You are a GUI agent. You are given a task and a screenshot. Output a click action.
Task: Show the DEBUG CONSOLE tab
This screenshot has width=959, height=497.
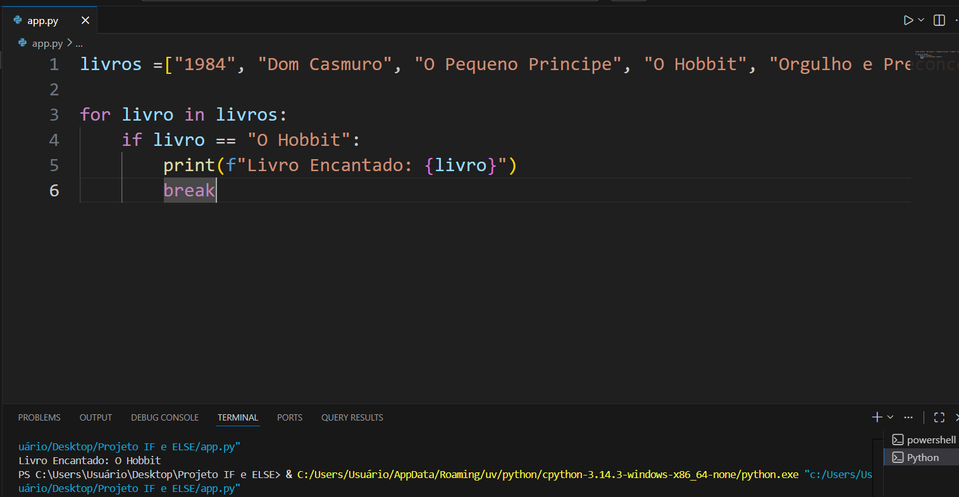click(x=164, y=417)
